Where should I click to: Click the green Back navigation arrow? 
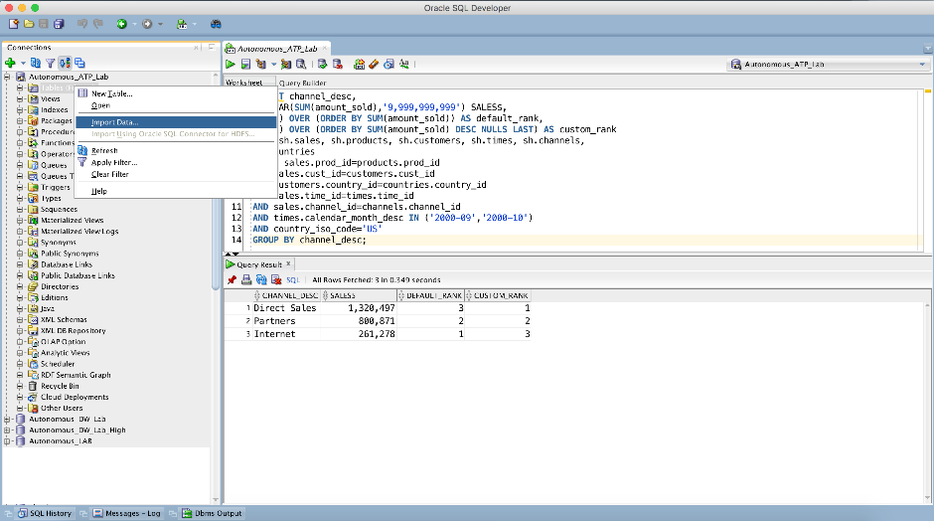click(122, 23)
